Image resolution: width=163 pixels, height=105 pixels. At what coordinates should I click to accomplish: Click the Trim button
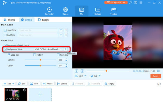[35, 84]
